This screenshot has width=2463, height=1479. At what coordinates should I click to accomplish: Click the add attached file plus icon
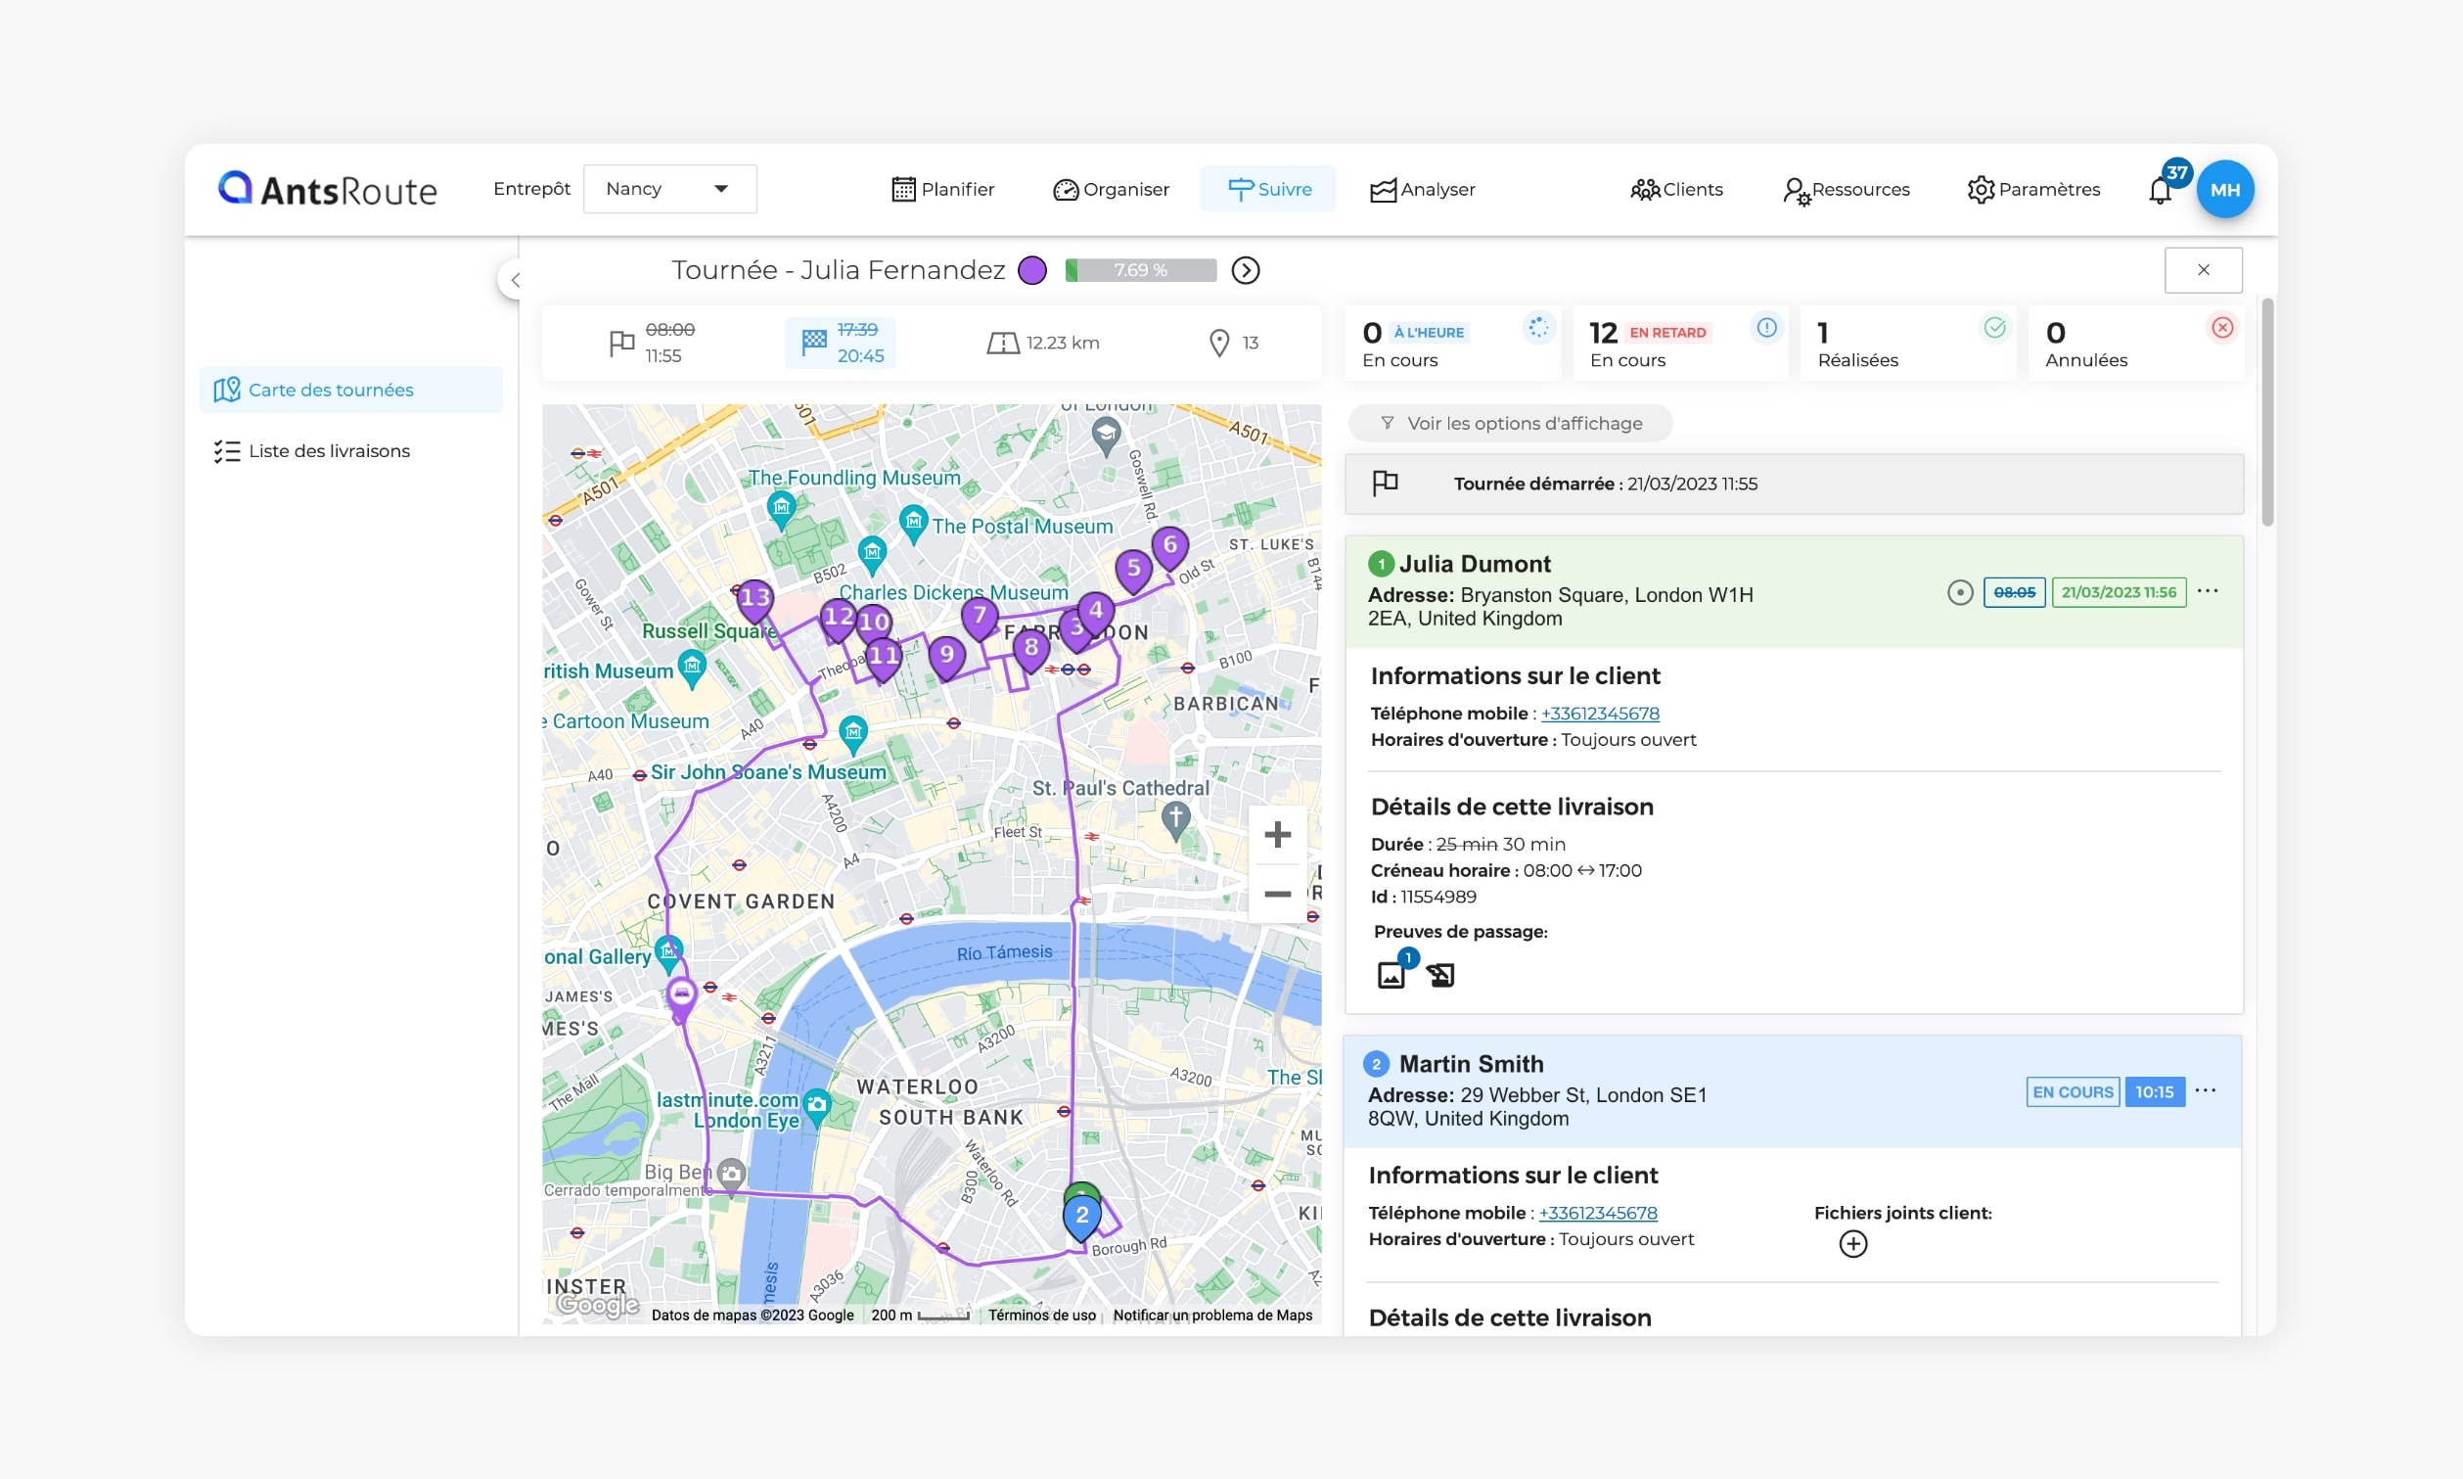point(1852,1243)
